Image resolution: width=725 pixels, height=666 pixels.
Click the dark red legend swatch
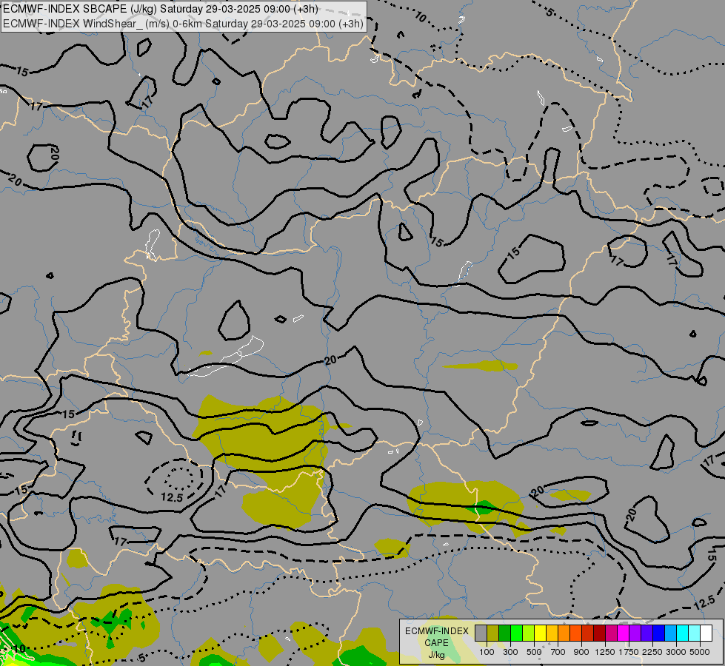[599, 633]
